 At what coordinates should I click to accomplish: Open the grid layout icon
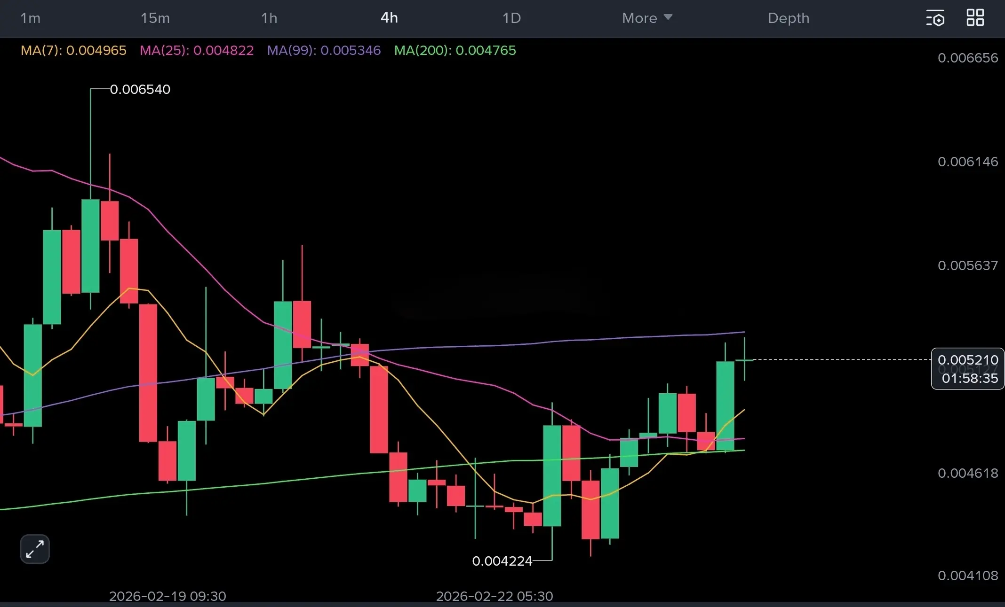tap(975, 18)
